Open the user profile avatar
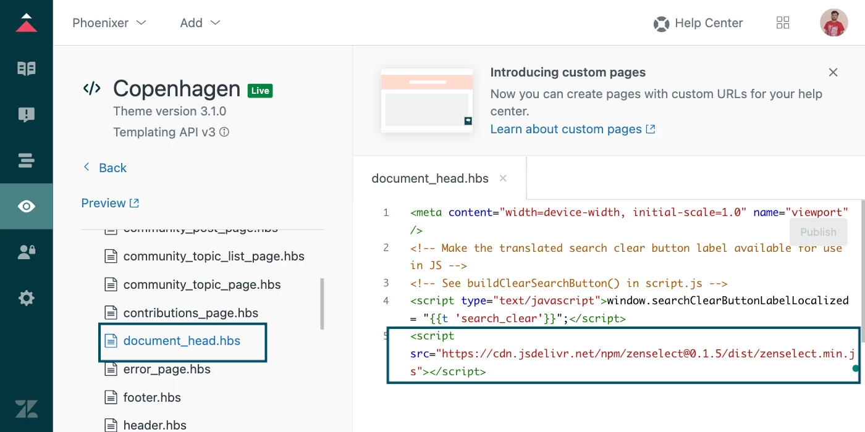This screenshot has height=432, width=865. click(833, 23)
